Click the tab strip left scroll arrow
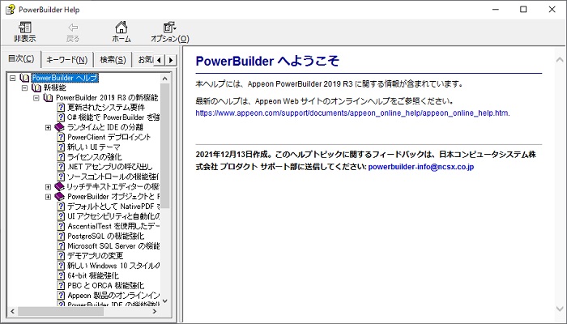This screenshot has height=324, width=567. [x=159, y=60]
